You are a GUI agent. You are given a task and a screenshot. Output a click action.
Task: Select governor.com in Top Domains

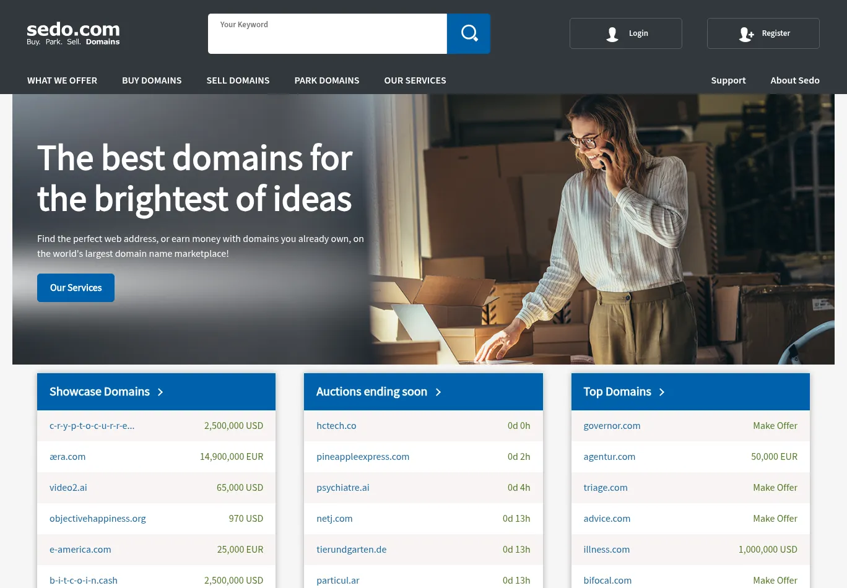(x=612, y=426)
